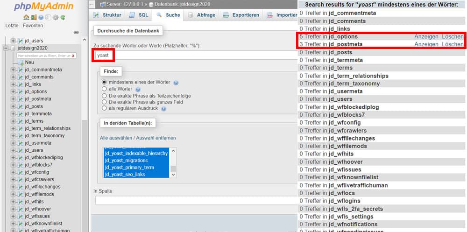The image size is (467, 232).
Task: Select jd_yoast_migrations in the table list
Action: [137, 161]
